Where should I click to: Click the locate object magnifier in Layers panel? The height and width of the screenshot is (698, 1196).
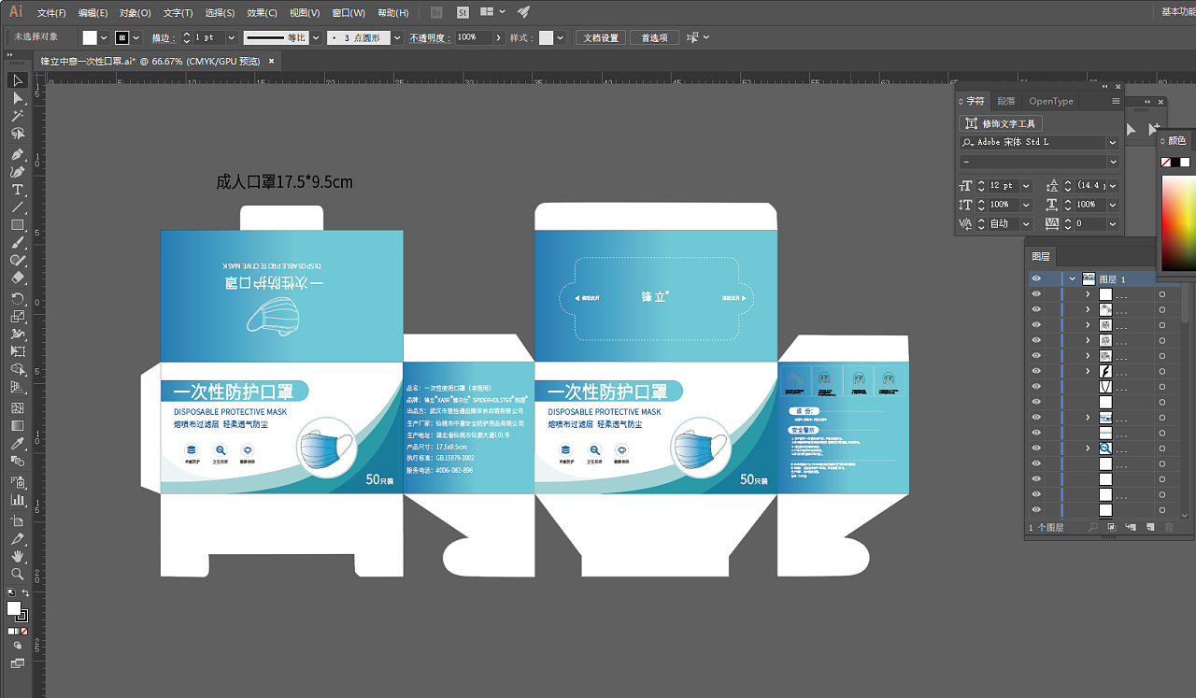pyautogui.click(x=1093, y=528)
